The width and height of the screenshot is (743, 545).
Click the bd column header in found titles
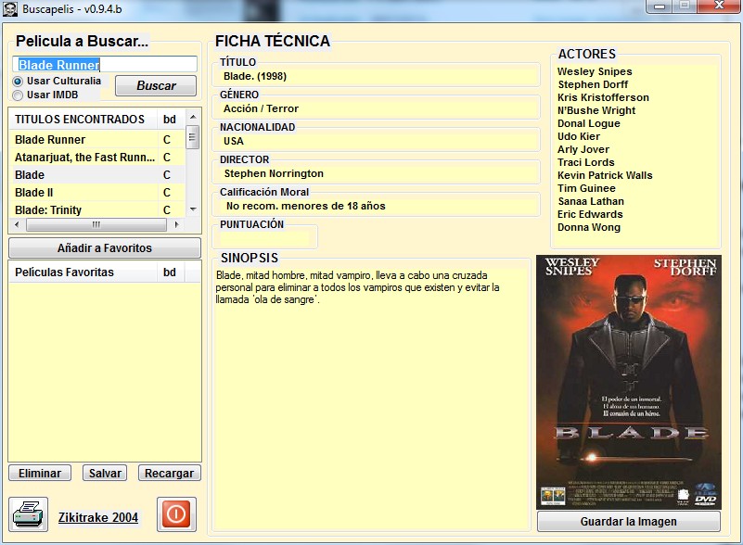click(170, 120)
